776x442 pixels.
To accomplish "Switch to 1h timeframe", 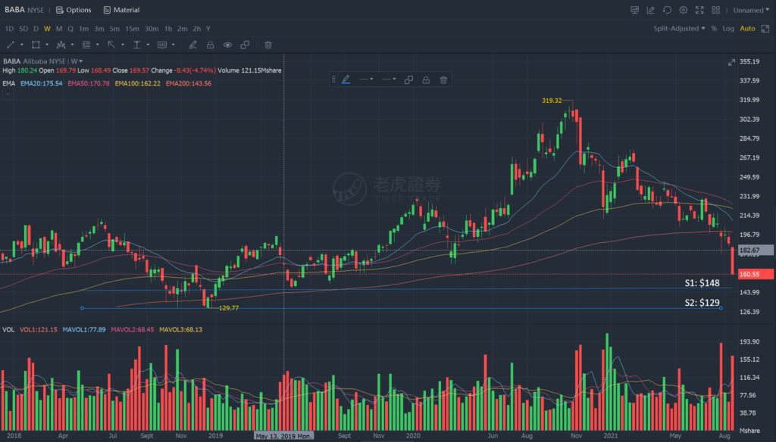I will 168,29.
